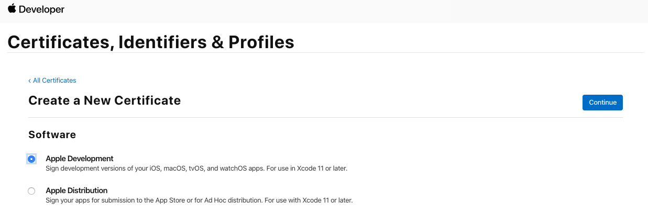Click the Create a New Certificate heading
This screenshot has width=648, height=213.
pyautogui.click(x=104, y=100)
